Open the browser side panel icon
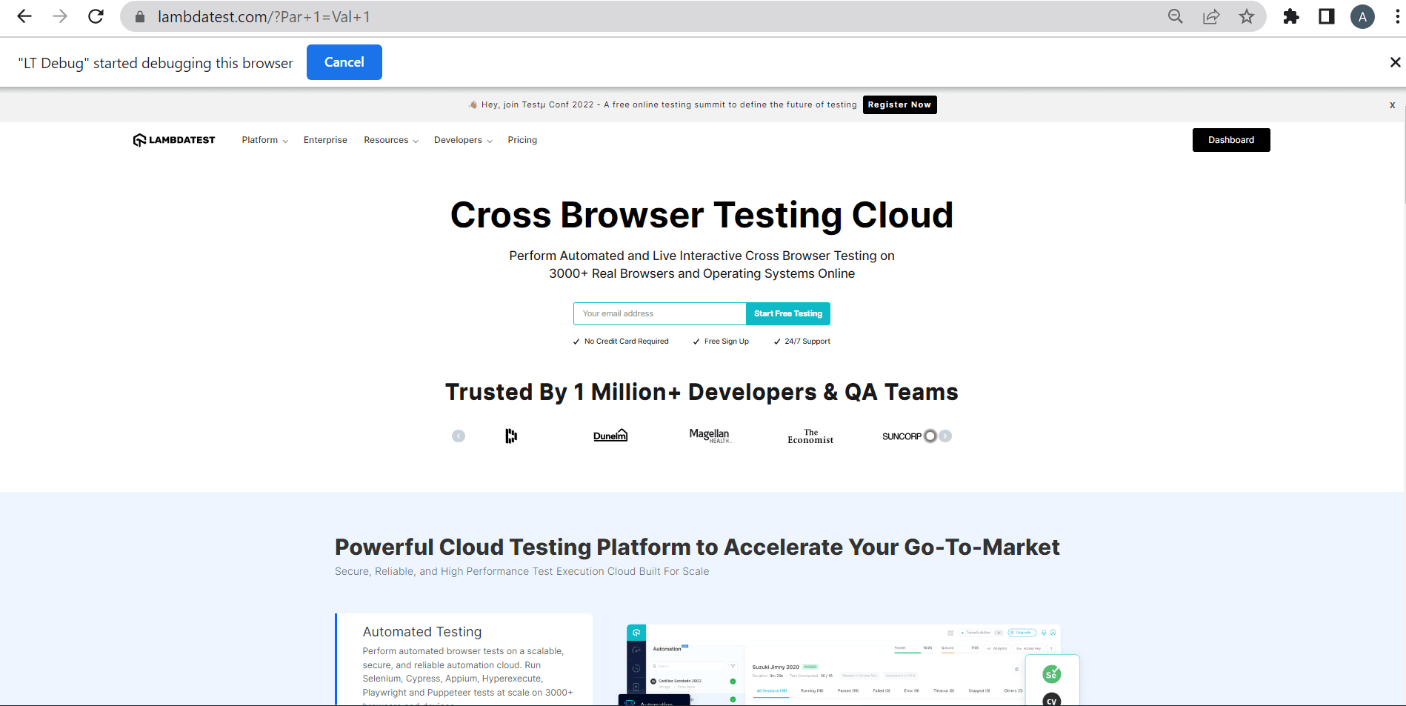 [x=1326, y=16]
